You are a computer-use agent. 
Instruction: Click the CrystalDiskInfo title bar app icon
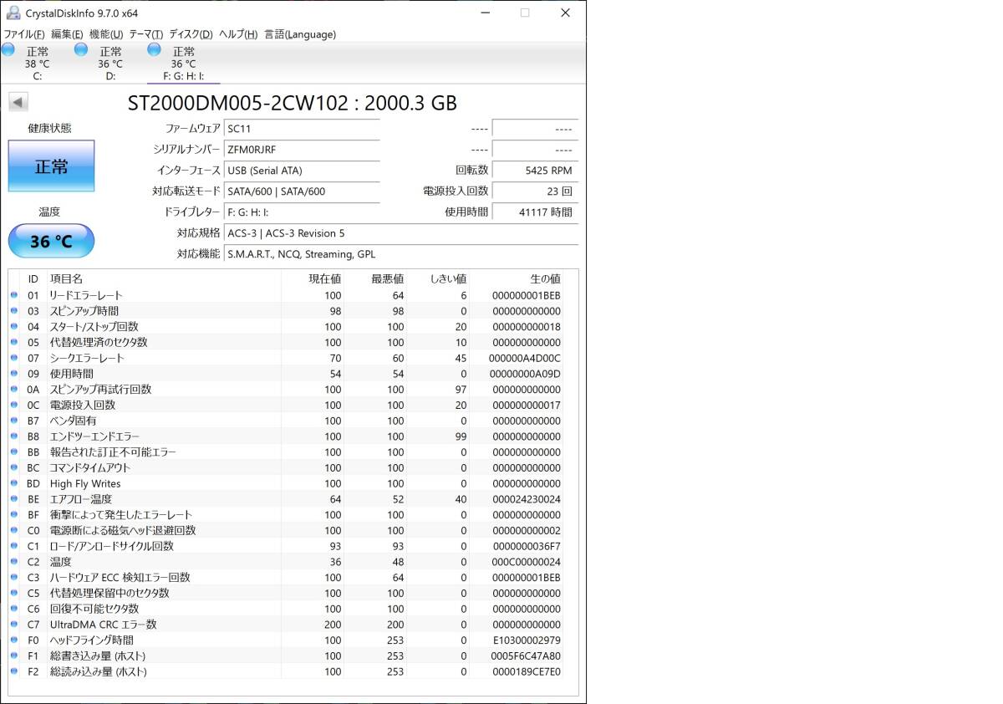click(13, 13)
